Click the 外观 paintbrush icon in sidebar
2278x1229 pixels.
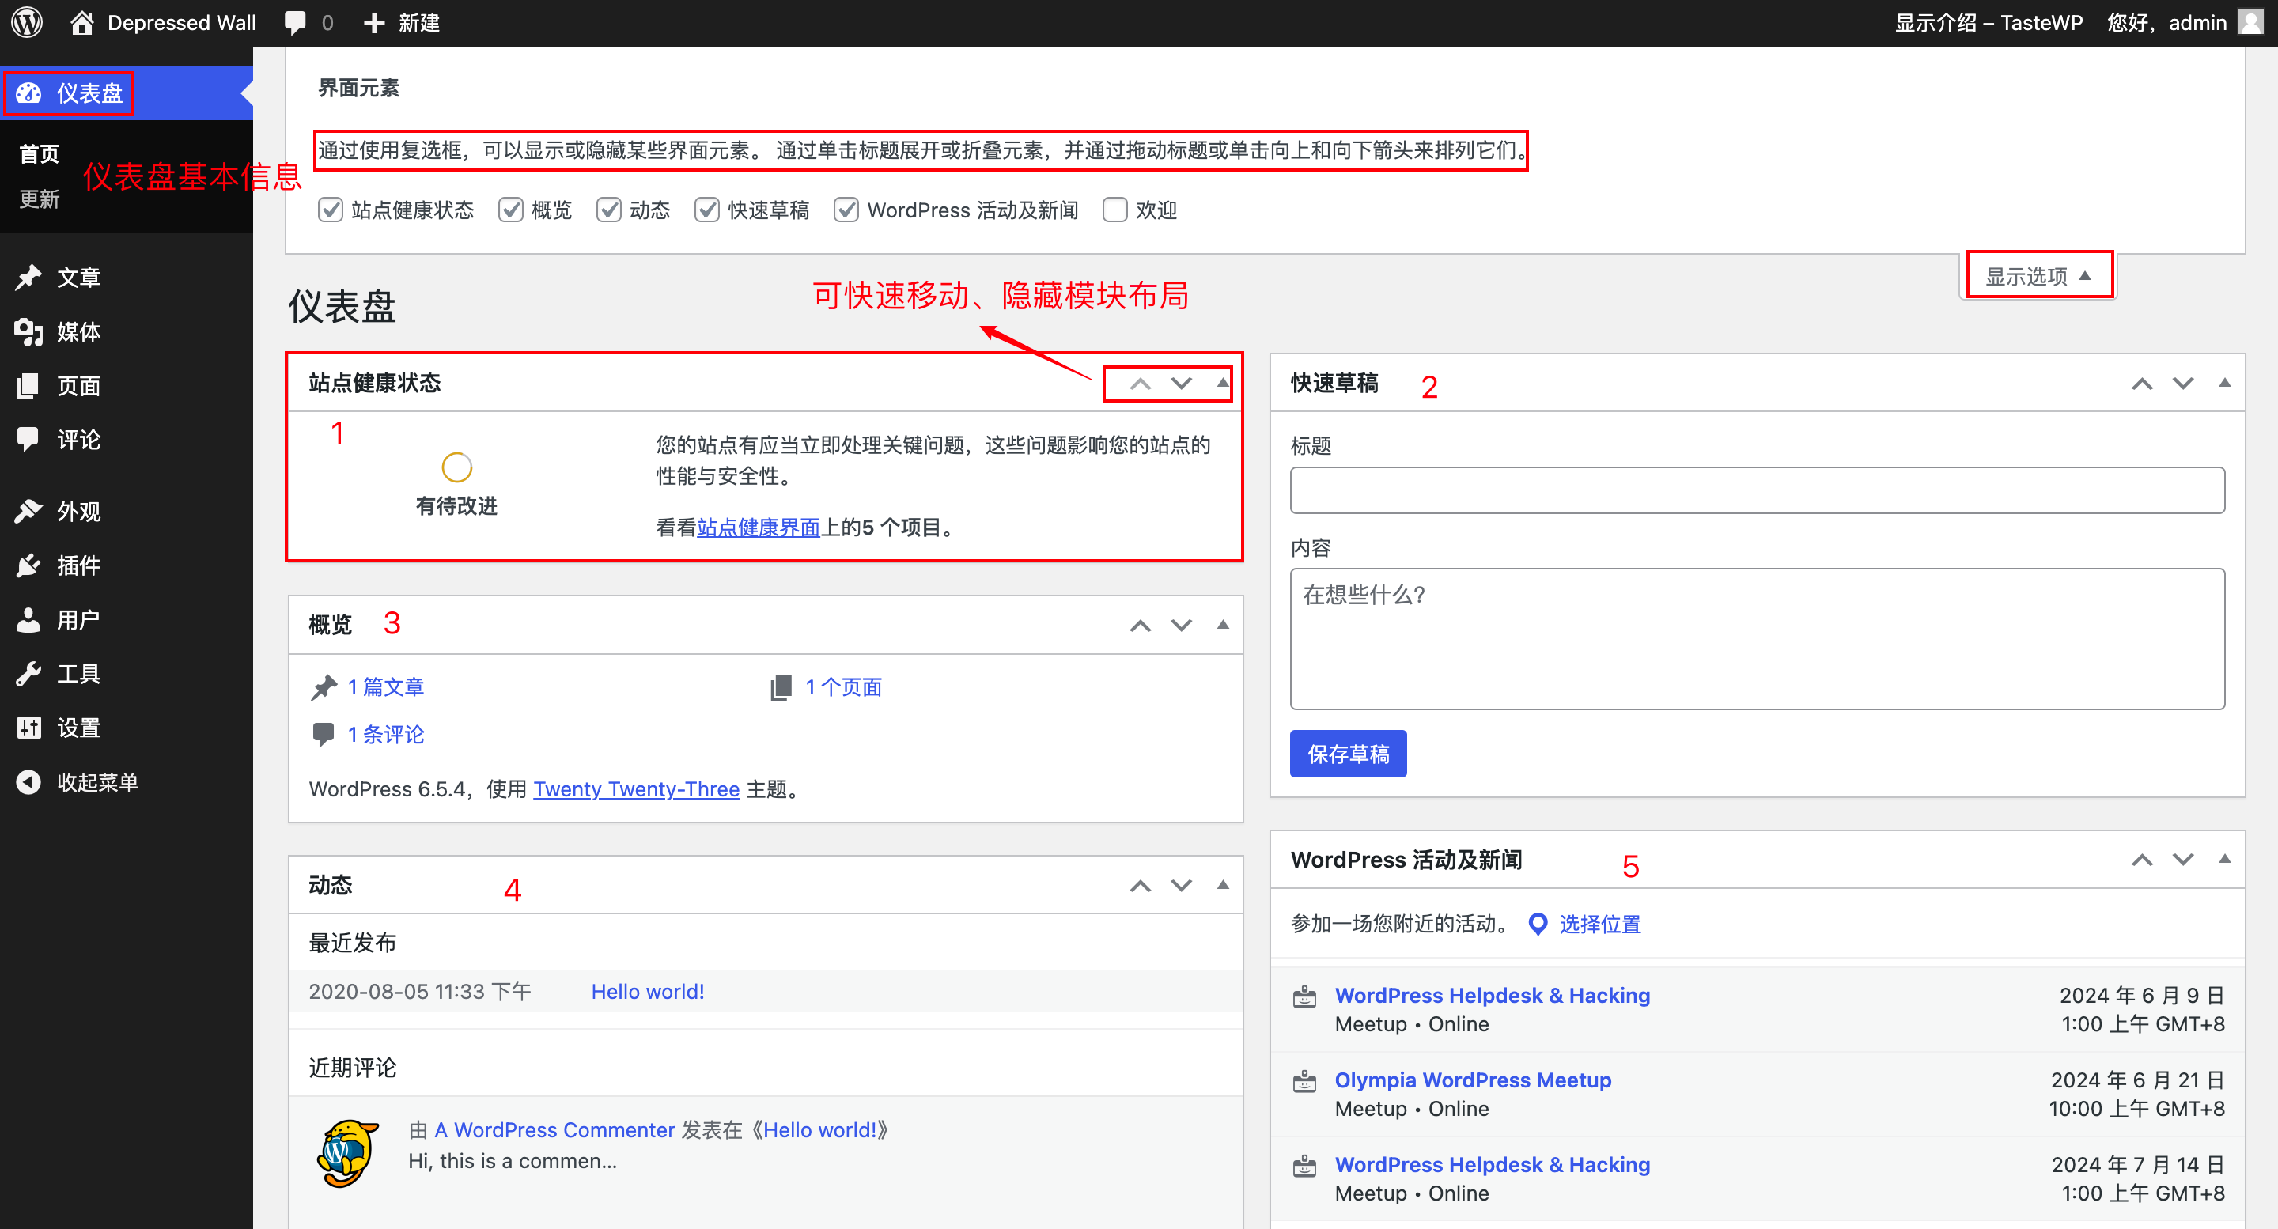click(29, 511)
